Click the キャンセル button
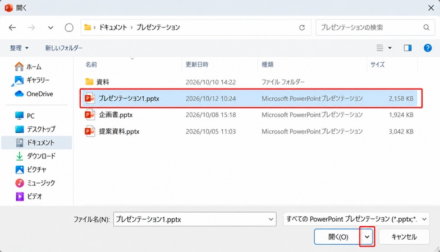Viewport: 440px width, 252px height. pos(404,237)
